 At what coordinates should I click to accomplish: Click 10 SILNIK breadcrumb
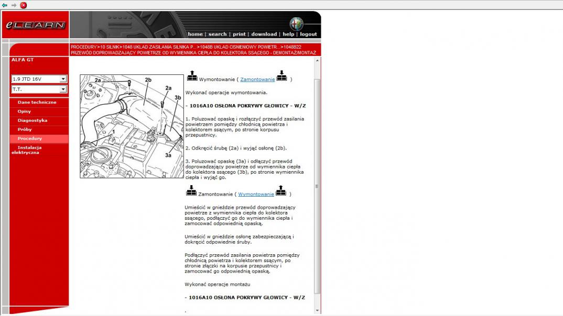[110, 47]
